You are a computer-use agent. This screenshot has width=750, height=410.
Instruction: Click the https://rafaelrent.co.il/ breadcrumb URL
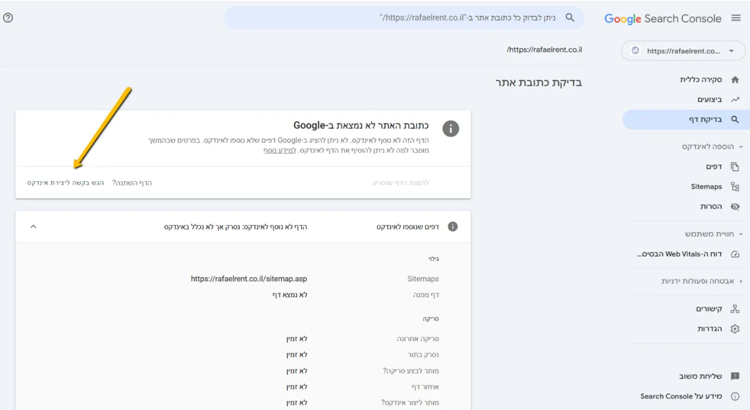click(x=544, y=50)
